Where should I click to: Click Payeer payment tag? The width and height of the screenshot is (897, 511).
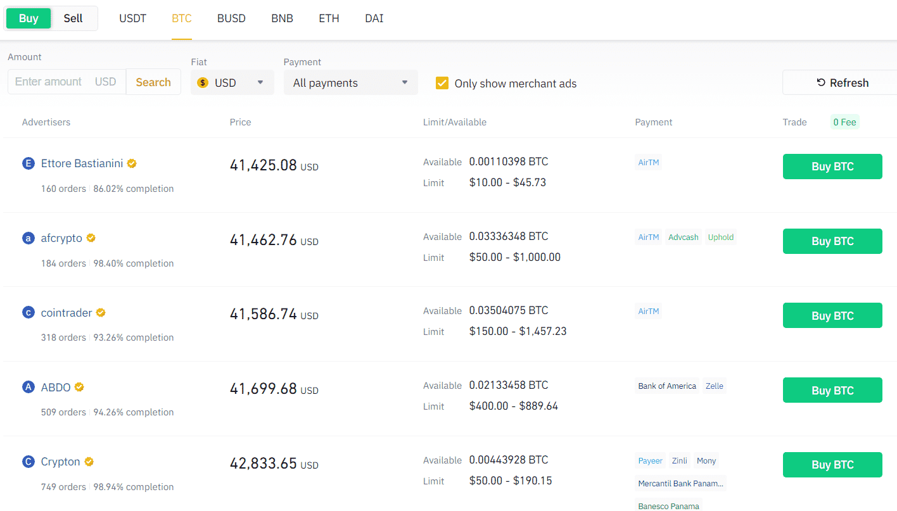click(x=651, y=461)
